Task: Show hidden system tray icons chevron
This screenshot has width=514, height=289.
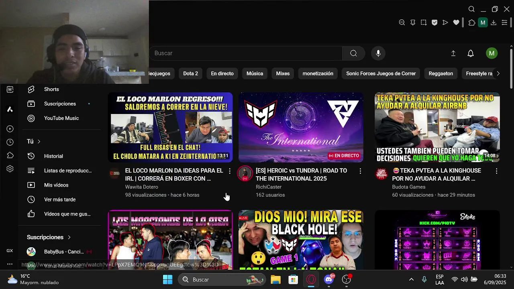Action: coord(411,279)
